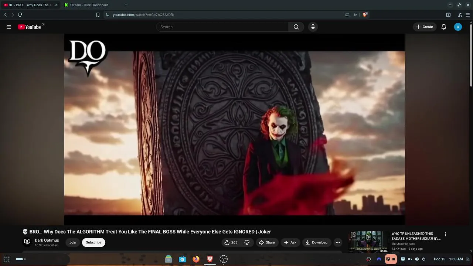Image resolution: width=473 pixels, height=266 pixels.
Task: Open the Dark Optimus channel name
Action: tap(47, 241)
